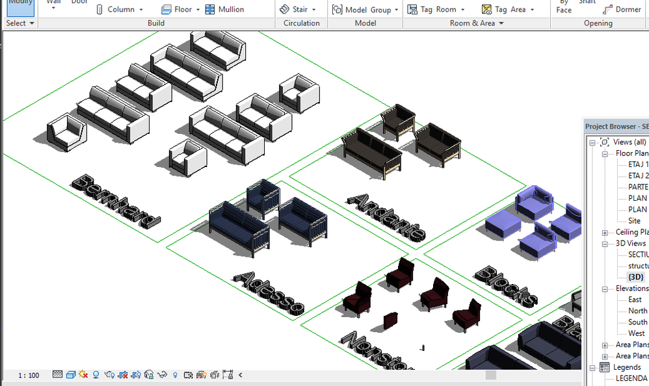
Task: Click the Modify tool
Action: pos(20,7)
